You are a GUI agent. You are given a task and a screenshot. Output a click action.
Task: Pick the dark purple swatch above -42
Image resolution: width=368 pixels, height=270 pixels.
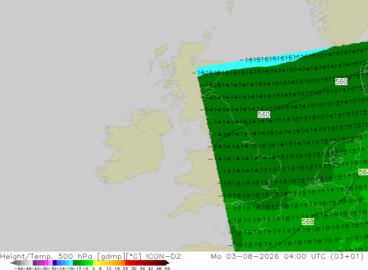(x=35, y=263)
